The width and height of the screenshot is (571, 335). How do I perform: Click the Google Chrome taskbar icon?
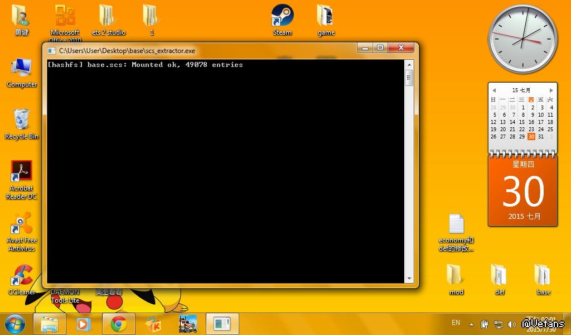click(118, 324)
